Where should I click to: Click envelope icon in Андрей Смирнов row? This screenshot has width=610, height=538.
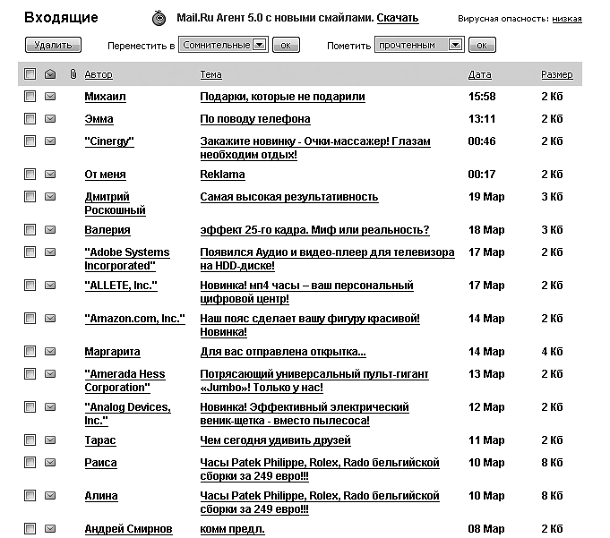50,529
